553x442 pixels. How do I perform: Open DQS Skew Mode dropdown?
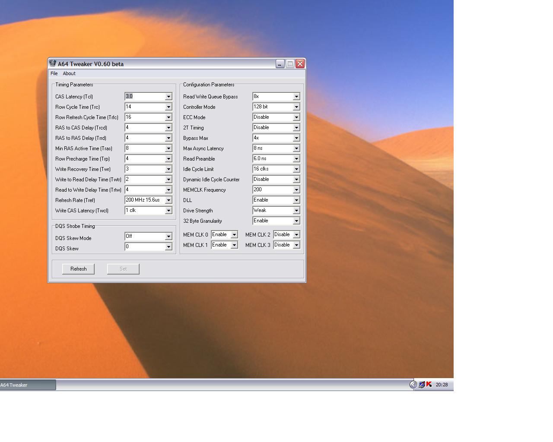pyautogui.click(x=168, y=237)
